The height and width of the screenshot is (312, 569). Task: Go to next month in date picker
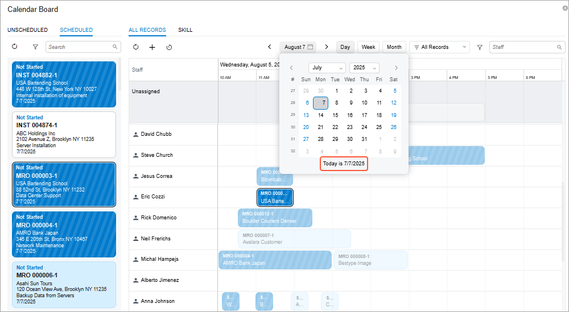[x=396, y=68]
